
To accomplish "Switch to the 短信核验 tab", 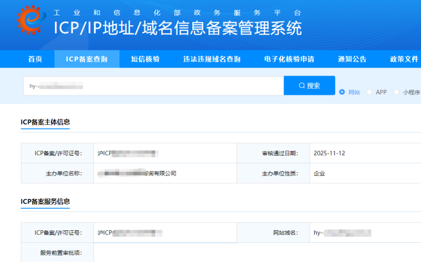I will [145, 59].
